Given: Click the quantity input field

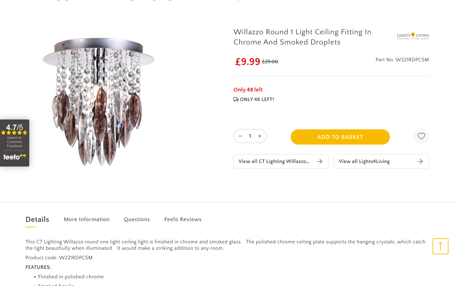Looking at the screenshot, I should 250,136.
